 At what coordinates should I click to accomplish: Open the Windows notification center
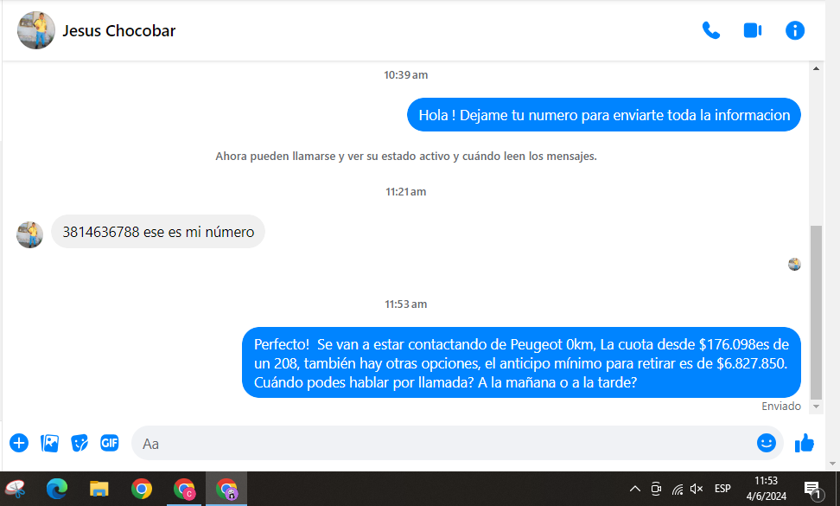(x=812, y=490)
